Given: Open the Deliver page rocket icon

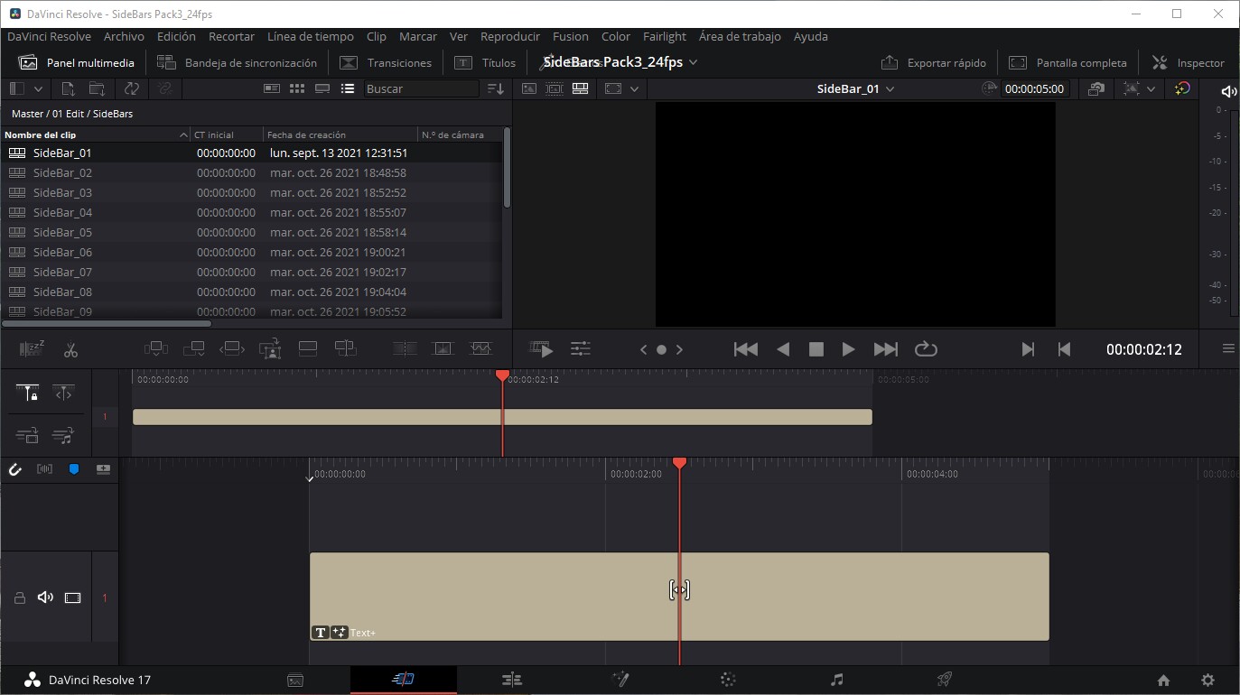Looking at the screenshot, I should (945, 680).
